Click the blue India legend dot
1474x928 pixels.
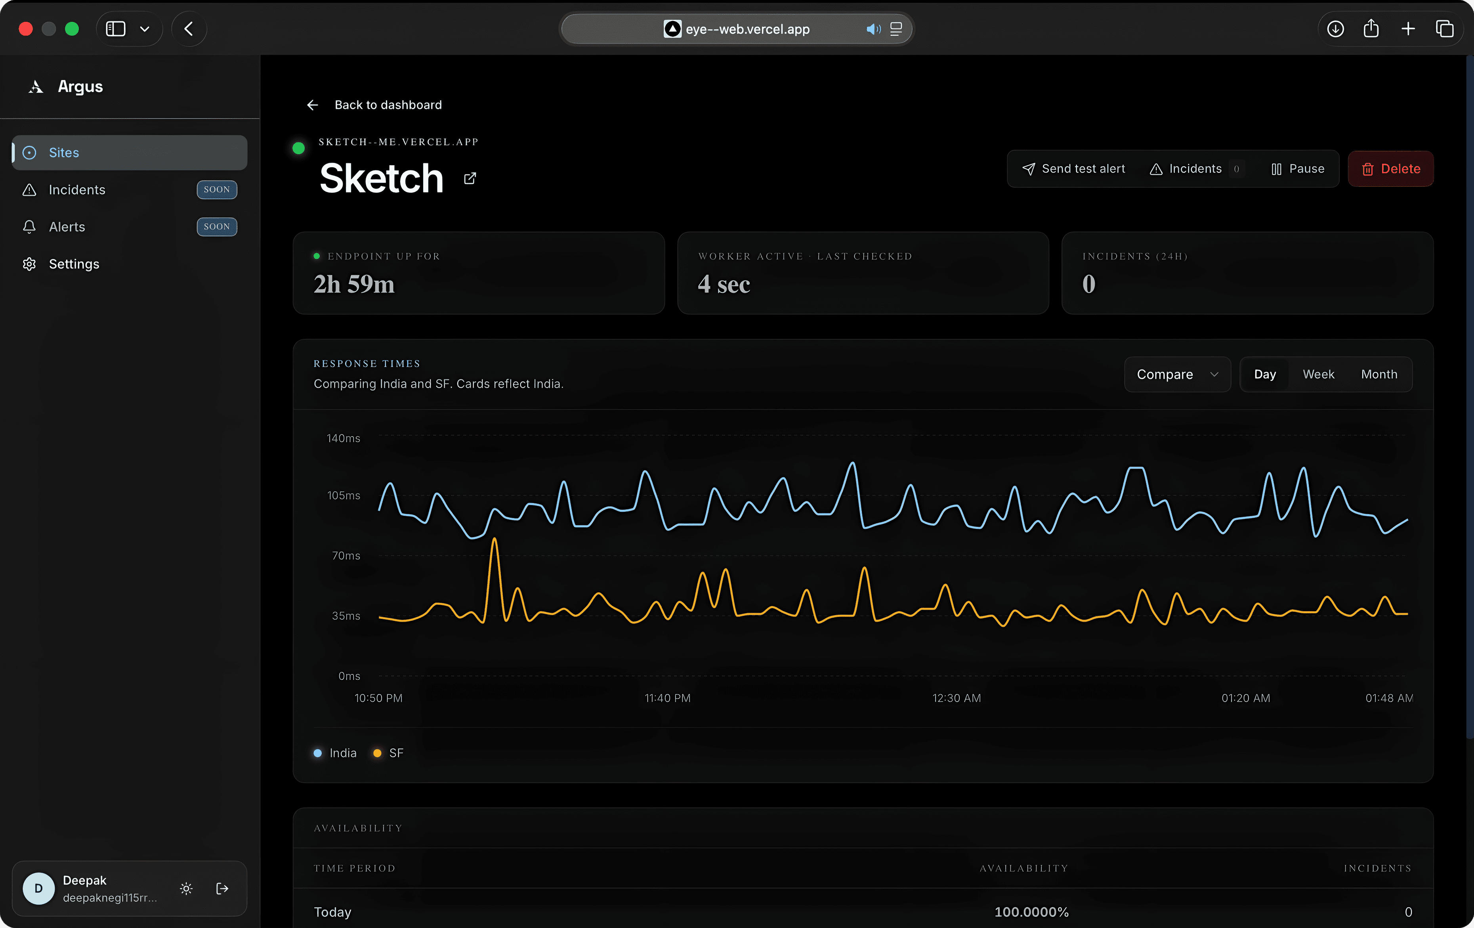[x=318, y=753]
